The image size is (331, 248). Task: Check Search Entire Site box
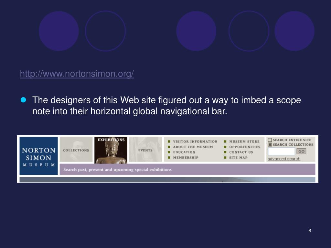270,140
